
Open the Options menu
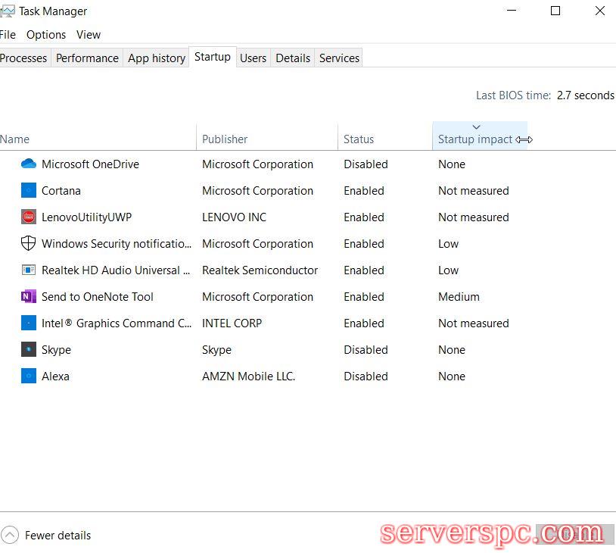[46, 35]
